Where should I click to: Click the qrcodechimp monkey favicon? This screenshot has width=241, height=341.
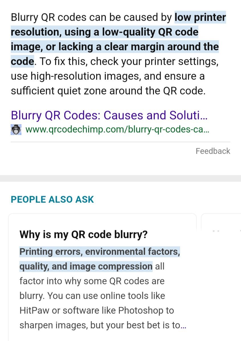point(15,130)
